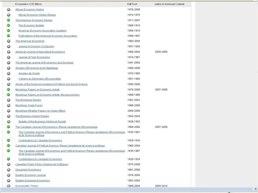Click the "Full Text" column header

132,4
